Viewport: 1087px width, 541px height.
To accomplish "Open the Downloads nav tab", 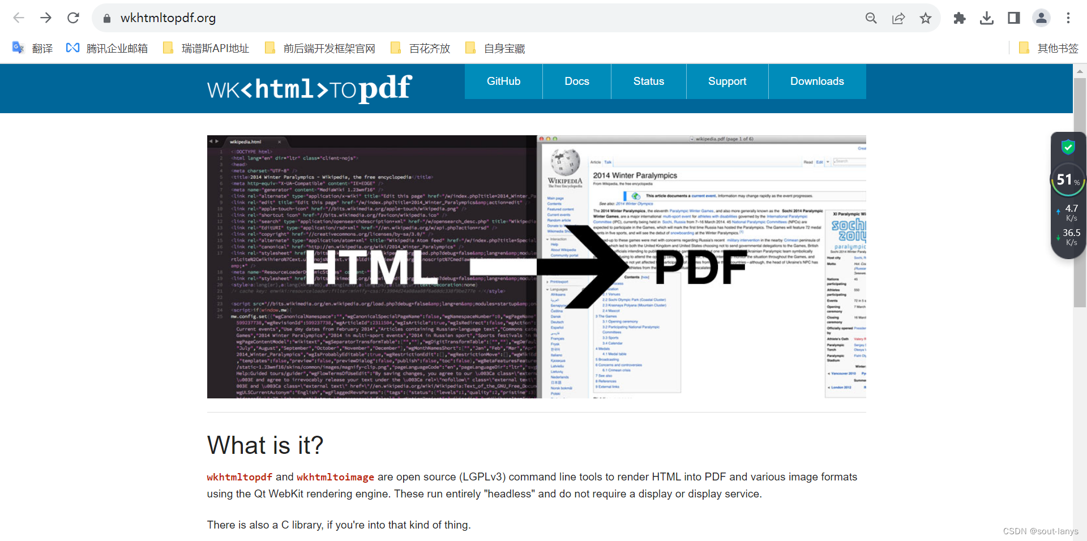I will (817, 81).
